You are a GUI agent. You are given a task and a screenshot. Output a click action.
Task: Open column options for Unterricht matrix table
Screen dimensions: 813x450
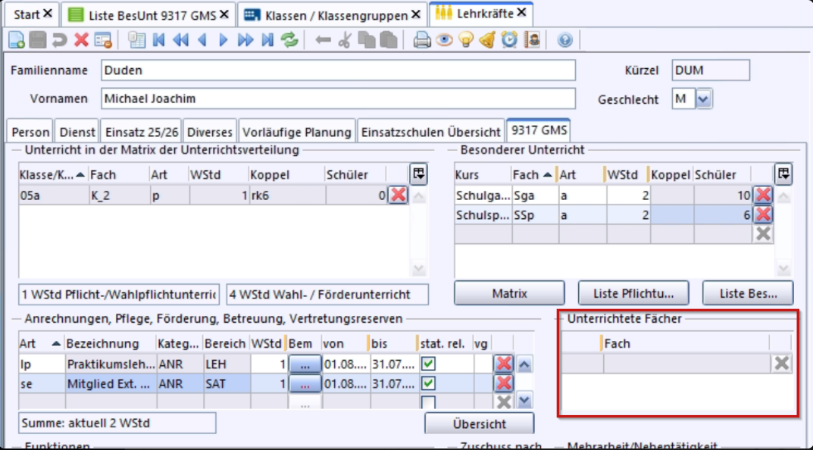point(418,173)
